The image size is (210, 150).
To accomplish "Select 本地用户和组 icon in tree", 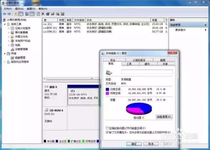I will (12, 41).
